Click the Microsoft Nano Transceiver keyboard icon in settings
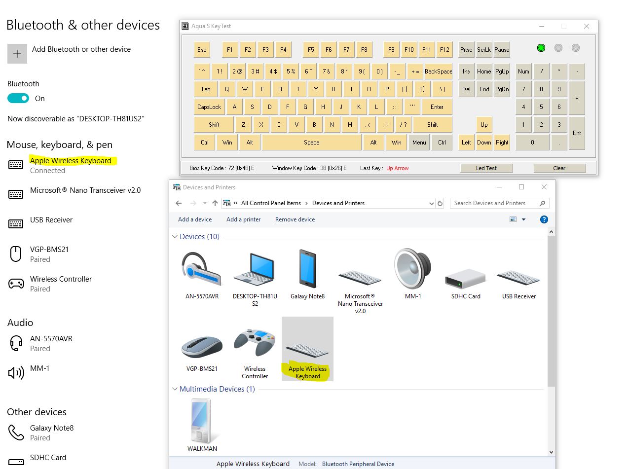This screenshot has height=469, width=629. pos(16,194)
